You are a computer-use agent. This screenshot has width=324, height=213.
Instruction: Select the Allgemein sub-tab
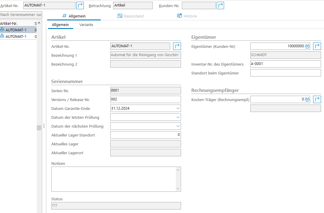60,25
